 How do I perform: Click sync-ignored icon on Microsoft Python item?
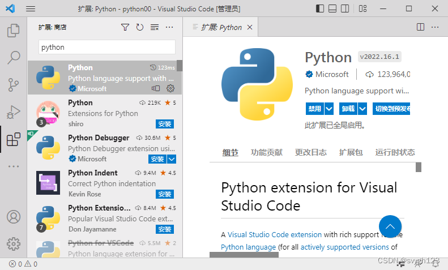tap(156, 88)
